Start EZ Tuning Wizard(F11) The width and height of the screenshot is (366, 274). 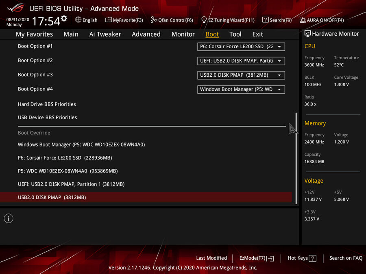click(228, 20)
